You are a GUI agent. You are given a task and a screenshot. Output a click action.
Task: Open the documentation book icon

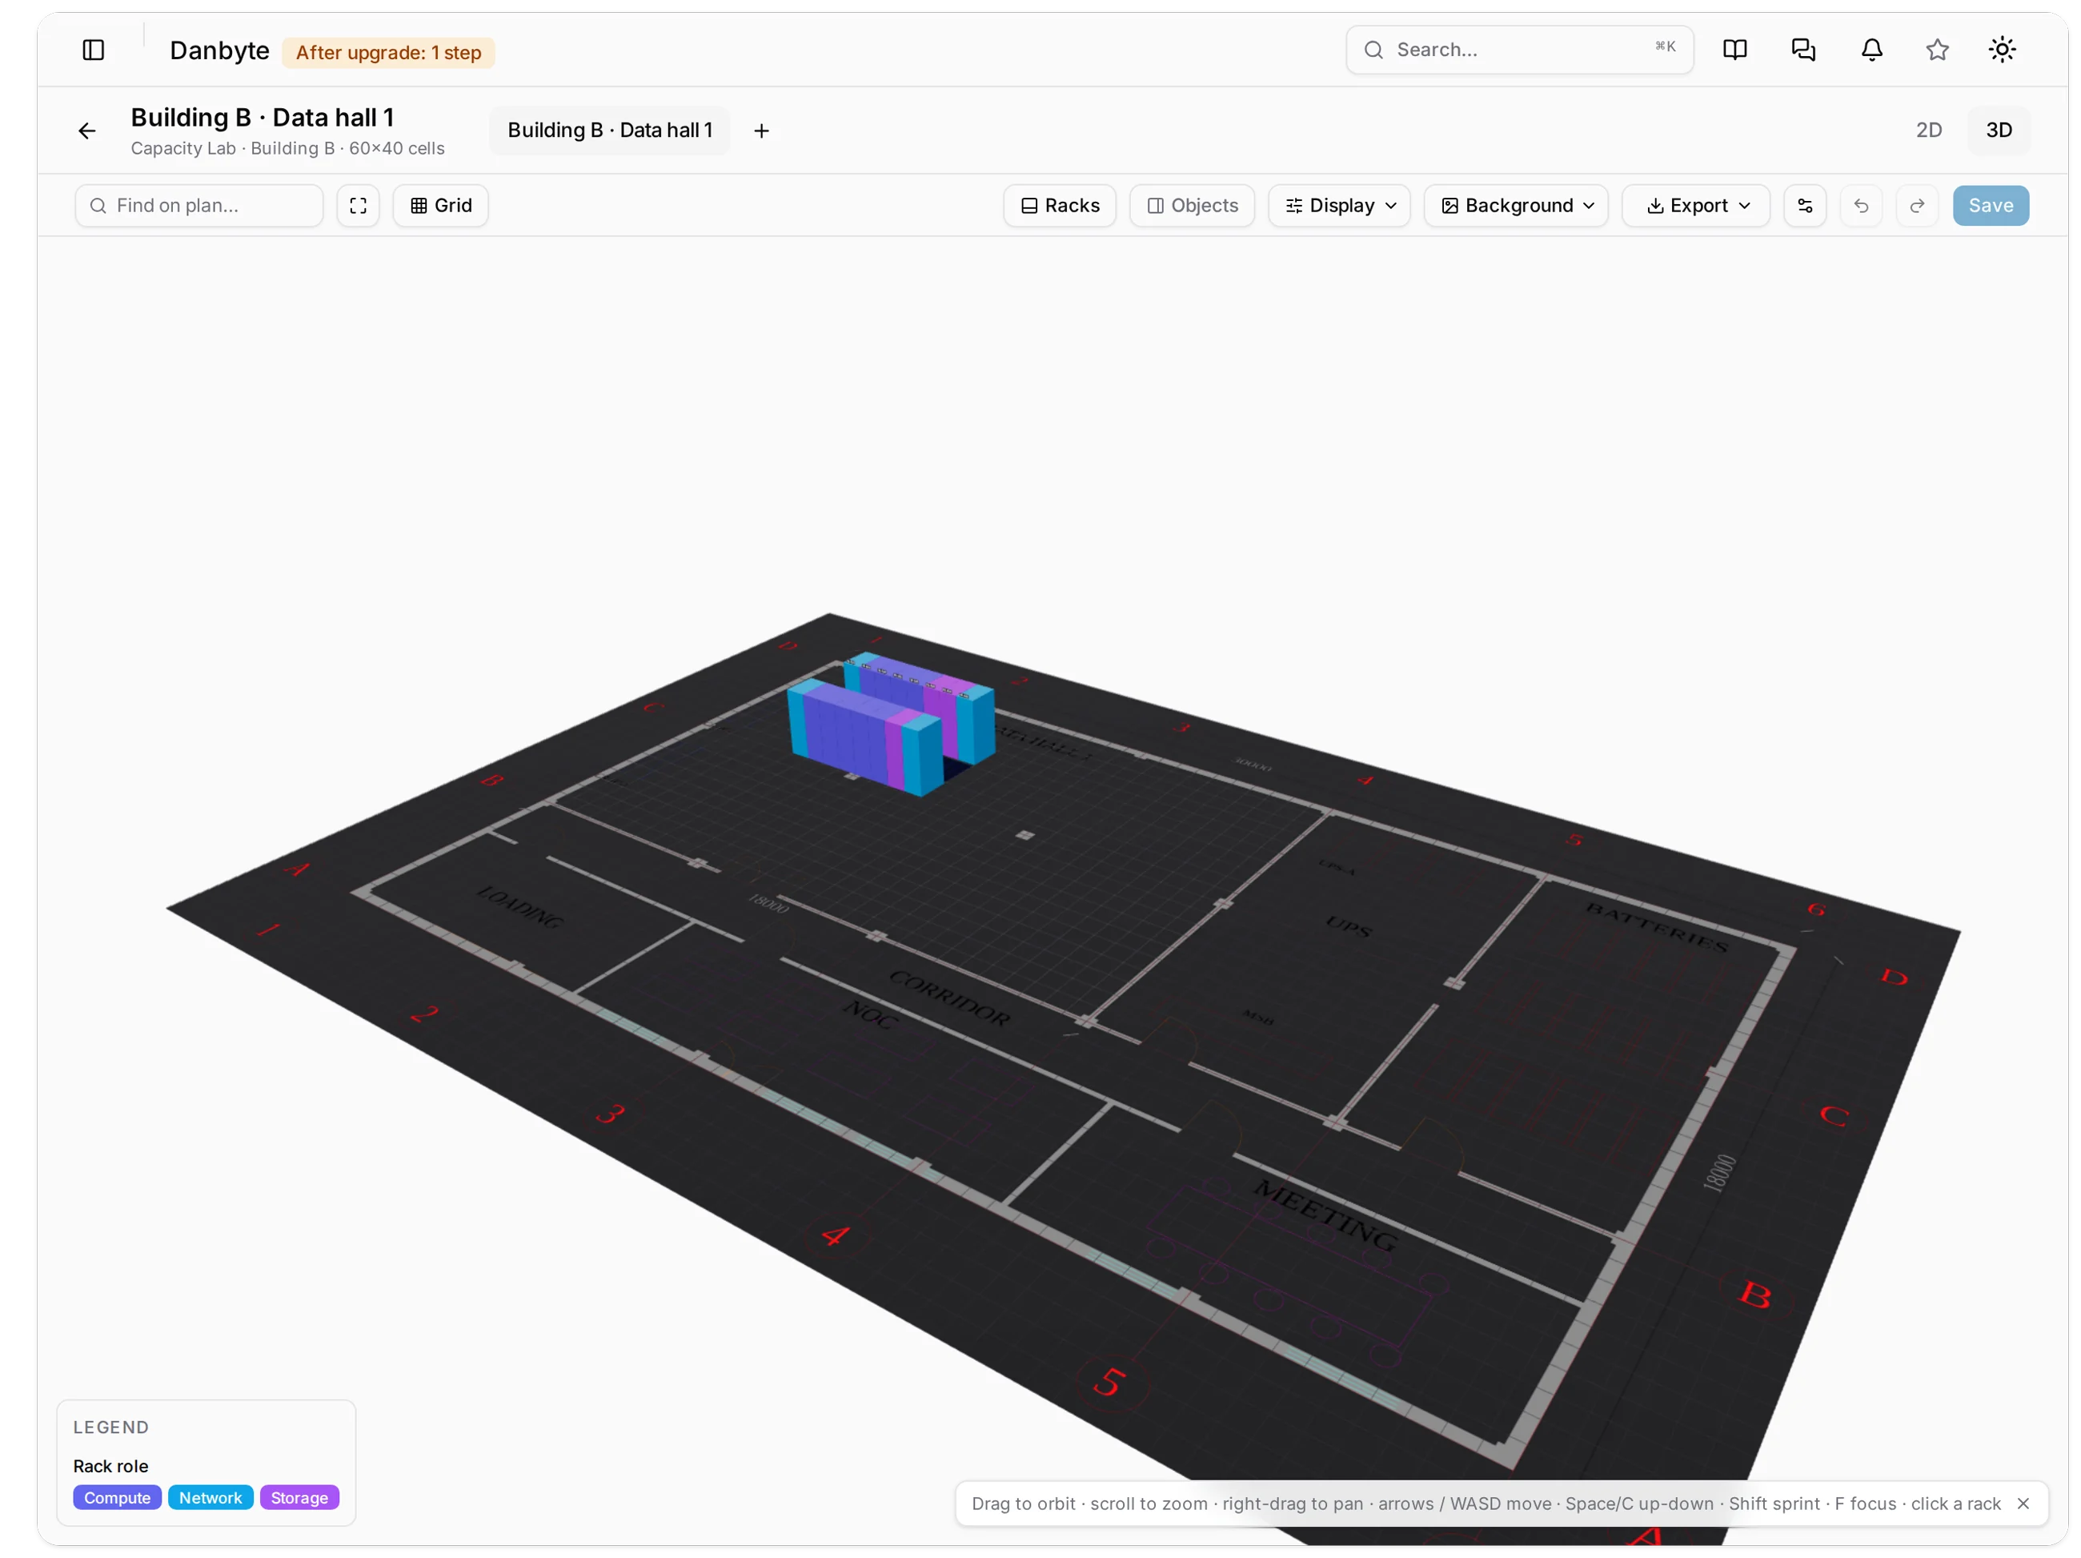tap(1734, 50)
